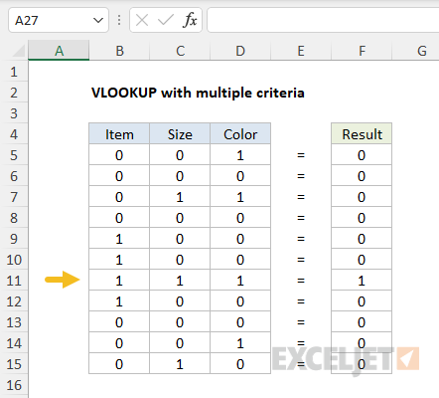Click the Result cell in row 11
Screen dimensions: 439x398
pos(362,281)
